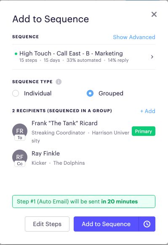This screenshot has width=168, height=245.
Task: Click the Cc badge on Ray's avatar
Action: click(20, 164)
